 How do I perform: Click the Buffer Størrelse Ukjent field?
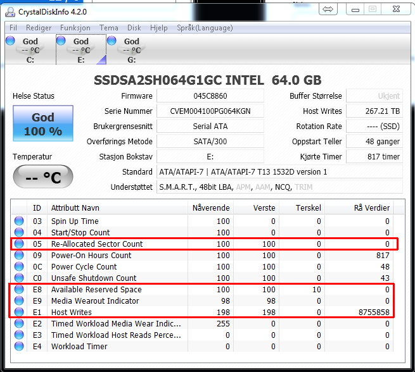click(374, 96)
